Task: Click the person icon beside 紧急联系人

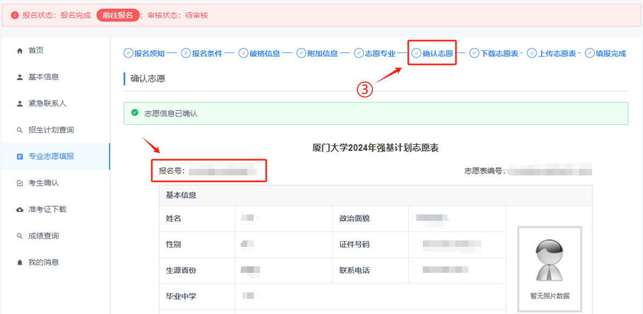Action: [20, 104]
